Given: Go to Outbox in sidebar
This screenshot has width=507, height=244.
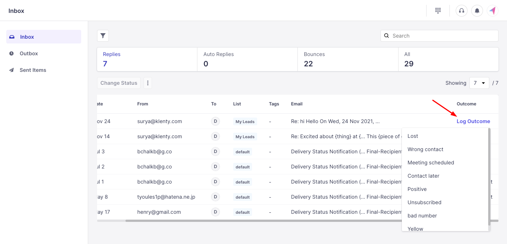Looking at the screenshot, I should (x=29, y=53).
